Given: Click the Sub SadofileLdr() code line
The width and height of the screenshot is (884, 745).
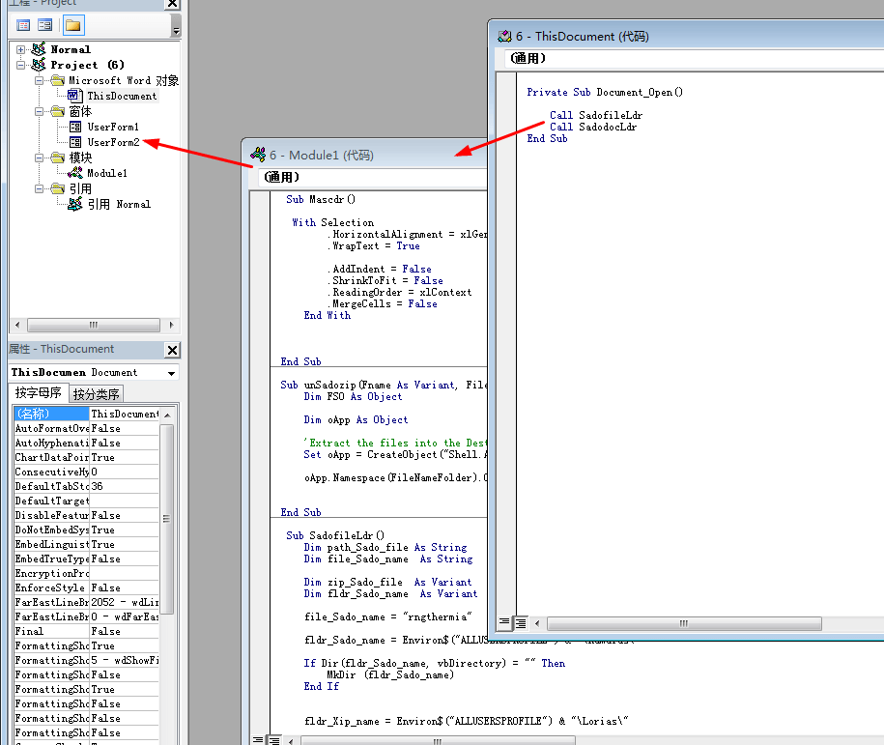Looking at the screenshot, I should tap(335, 535).
